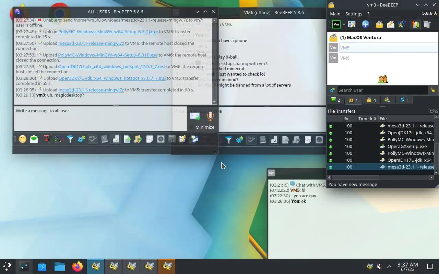Click the round camera icon in ALL USERS toolbar
Image resolution: width=439 pixels, height=274 pixels.
(161, 139)
